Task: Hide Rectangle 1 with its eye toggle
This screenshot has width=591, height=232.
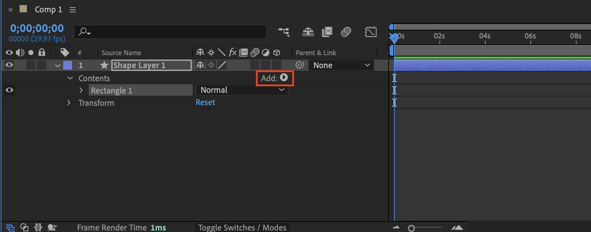Action: (9, 90)
